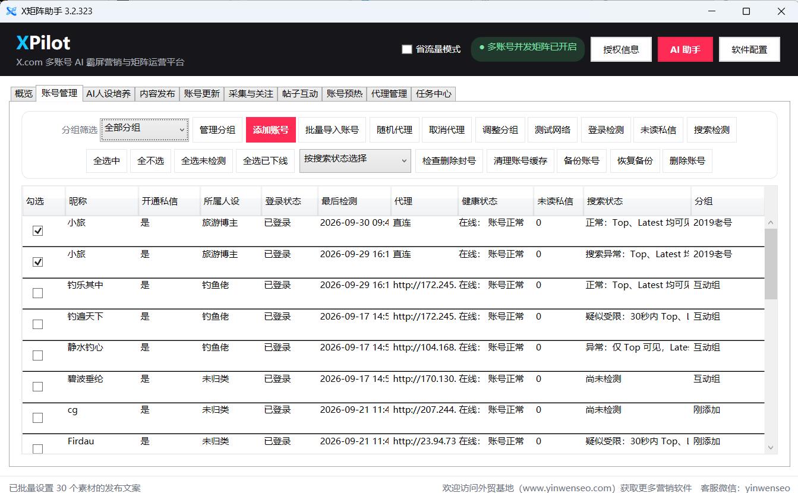
Task: Back up accounts with the 备份账号 button
Action: tap(582, 160)
